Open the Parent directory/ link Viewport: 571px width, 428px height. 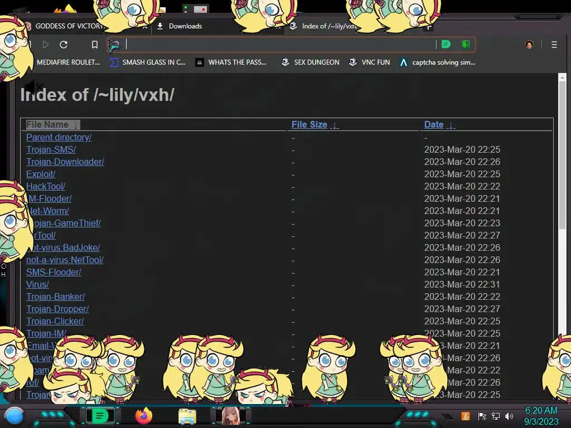pos(59,137)
